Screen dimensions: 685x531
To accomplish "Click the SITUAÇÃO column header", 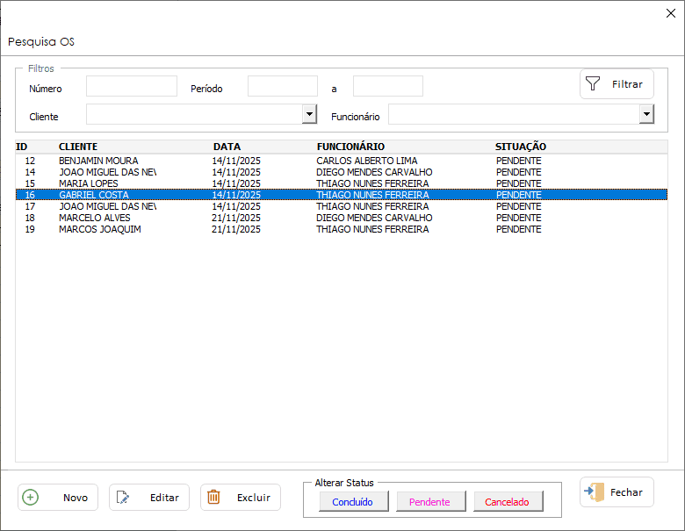I will (x=520, y=147).
